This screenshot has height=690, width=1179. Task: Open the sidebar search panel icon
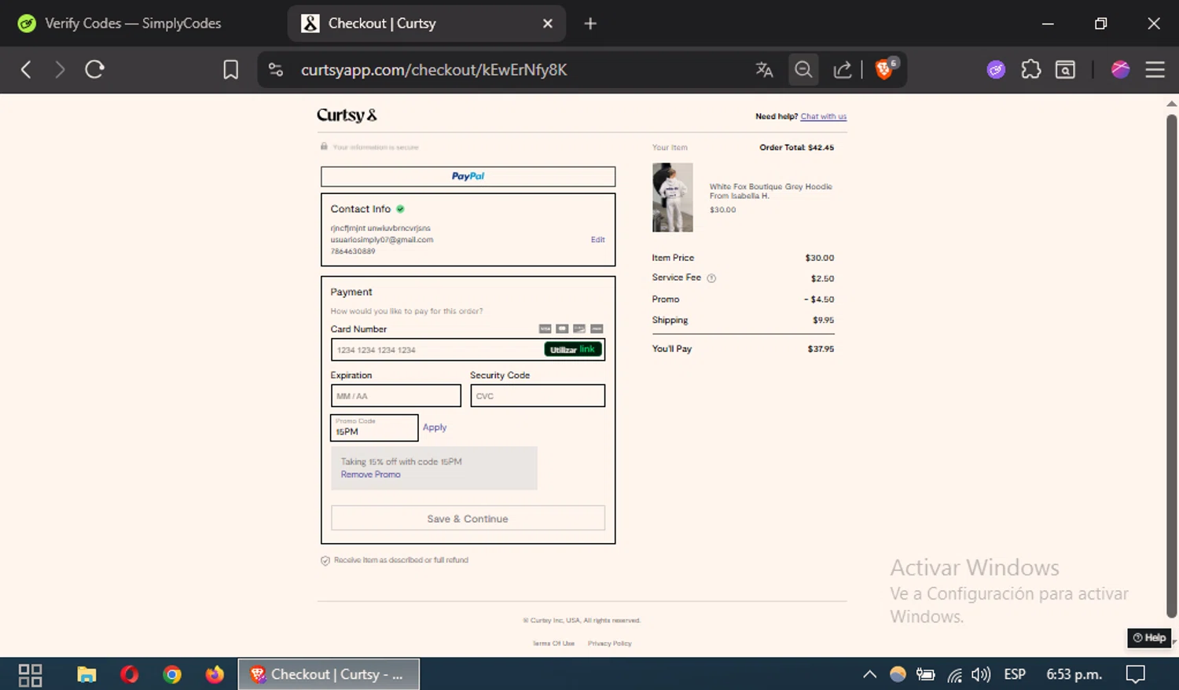[x=1065, y=70]
